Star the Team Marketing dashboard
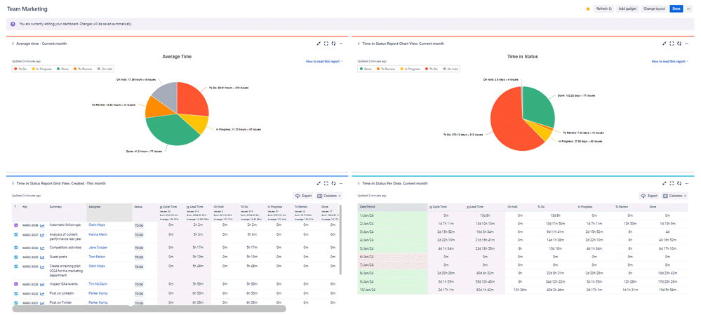The height and width of the screenshot is (315, 701). pyautogui.click(x=588, y=8)
